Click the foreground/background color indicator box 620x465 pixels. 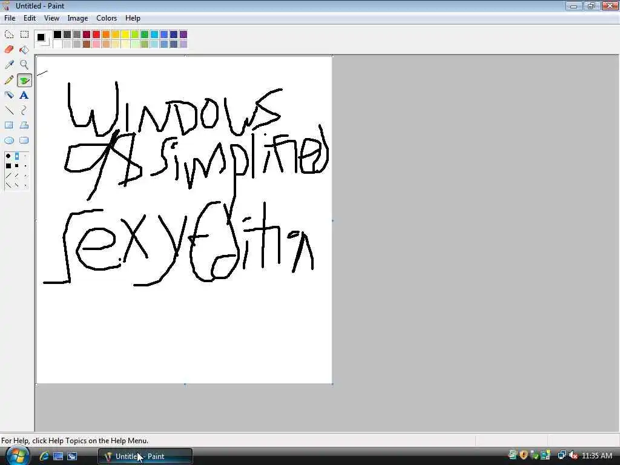42,39
